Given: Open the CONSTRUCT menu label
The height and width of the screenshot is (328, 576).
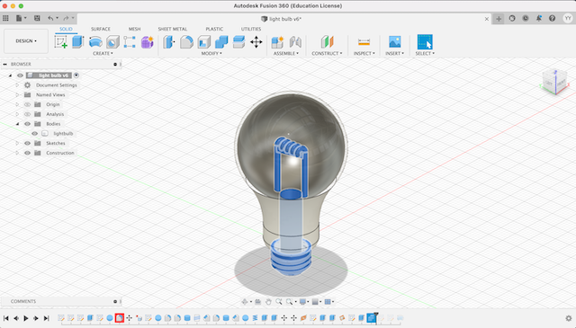Looking at the screenshot, I should [327, 54].
